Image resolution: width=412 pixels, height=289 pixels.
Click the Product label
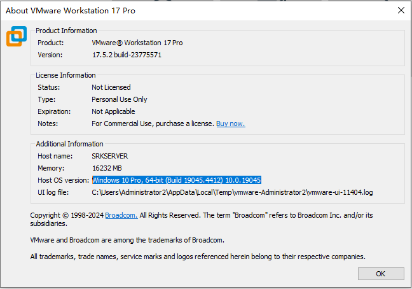(x=50, y=43)
